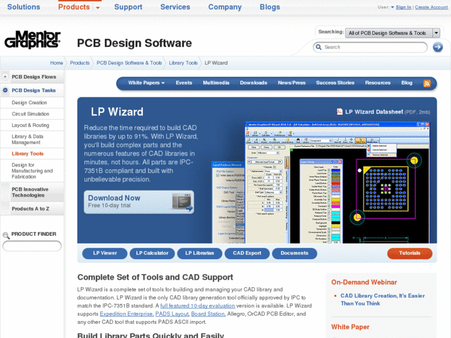Select Design Creation in the sidebar
The image size is (451, 338).
pos(29,103)
